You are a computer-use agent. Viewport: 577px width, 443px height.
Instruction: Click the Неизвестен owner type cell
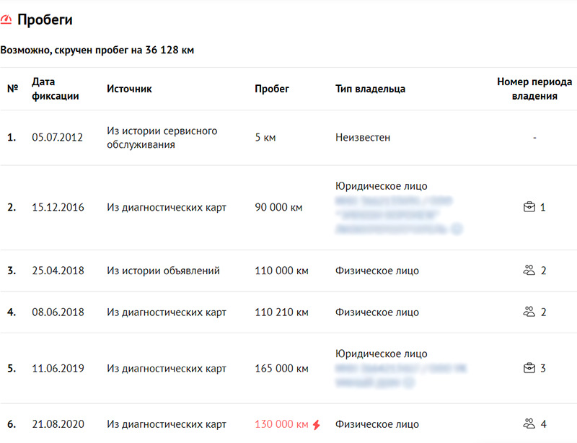pyautogui.click(x=363, y=137)
